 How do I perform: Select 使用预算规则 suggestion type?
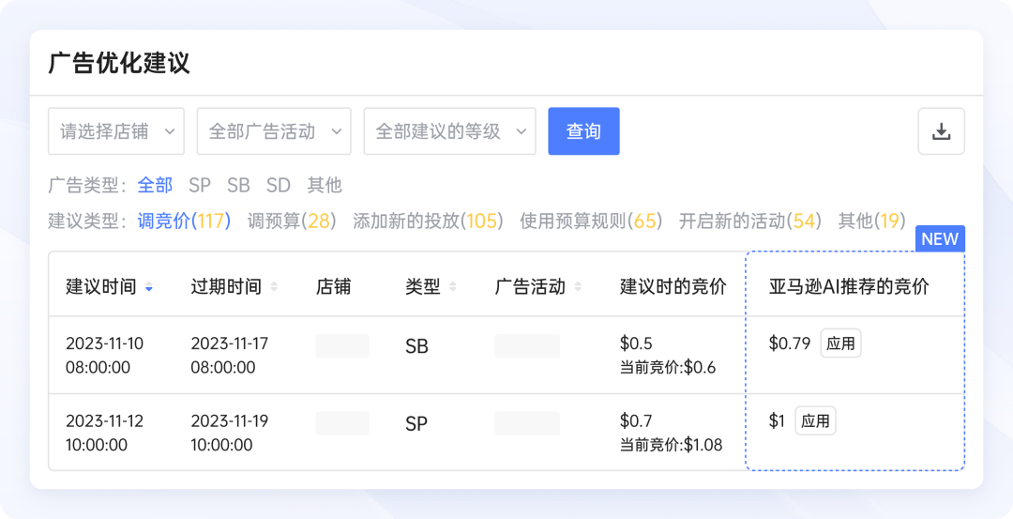[591, 221]
